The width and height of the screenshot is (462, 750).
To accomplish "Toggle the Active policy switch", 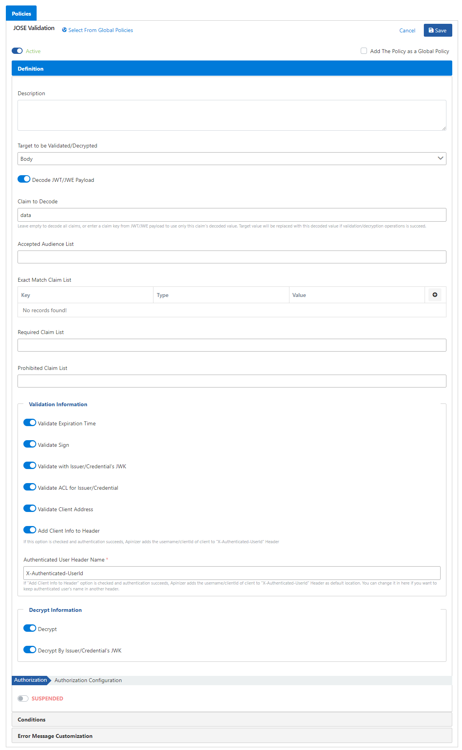I will click(x=17, y=51).
